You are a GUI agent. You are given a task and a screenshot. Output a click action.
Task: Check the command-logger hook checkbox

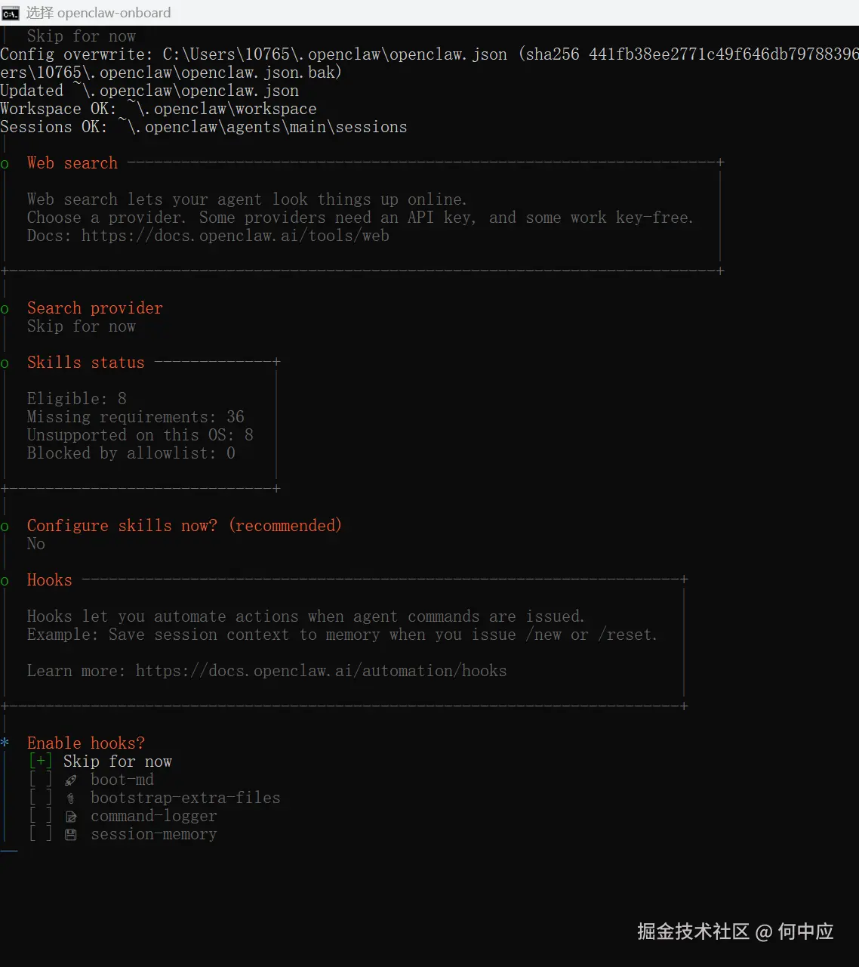pyautogui.click(x=41, y=816)
